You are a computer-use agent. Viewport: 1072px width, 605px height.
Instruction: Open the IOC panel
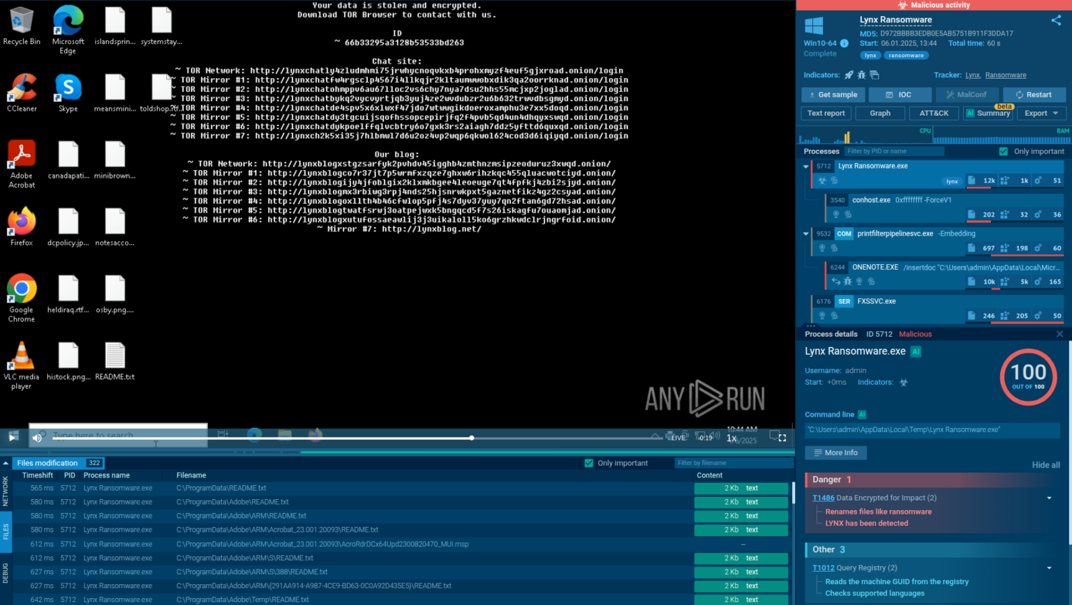click(x=900, y=94)
